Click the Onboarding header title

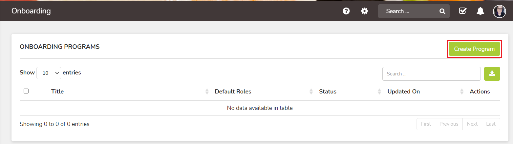coord(31,11)
